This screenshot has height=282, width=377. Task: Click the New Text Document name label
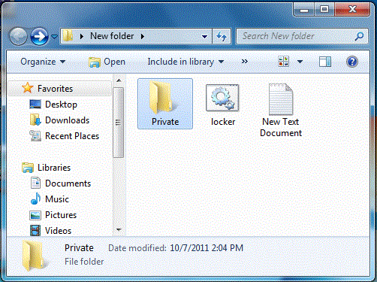tap(281, 127)
